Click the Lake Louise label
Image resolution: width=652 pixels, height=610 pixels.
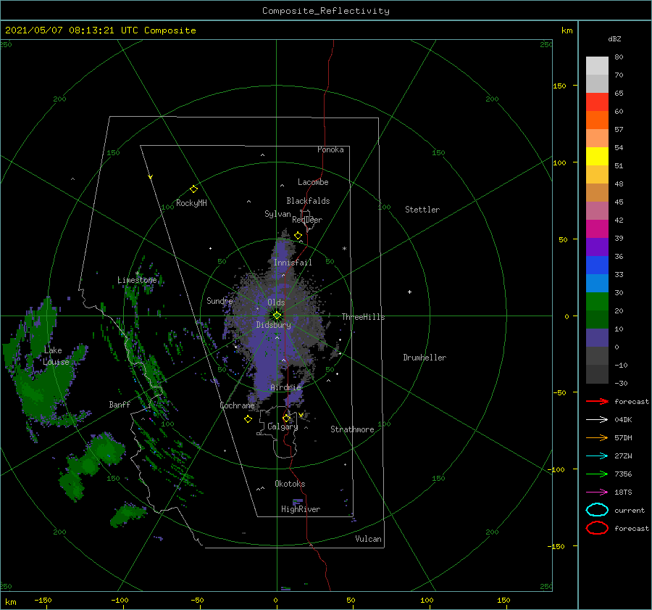coord(56,356)
